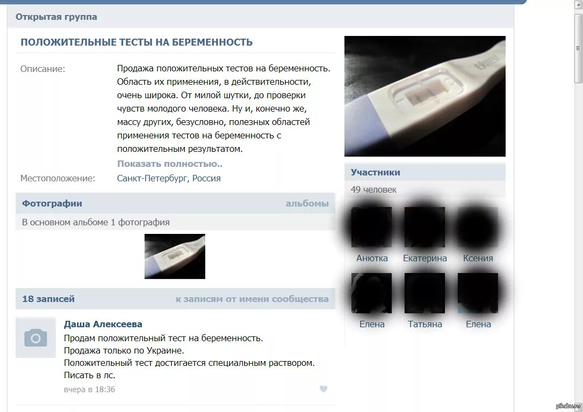This screenshot has height=412, width=583.
Task: Open Екатерина's member avatar
Action: 424,227
